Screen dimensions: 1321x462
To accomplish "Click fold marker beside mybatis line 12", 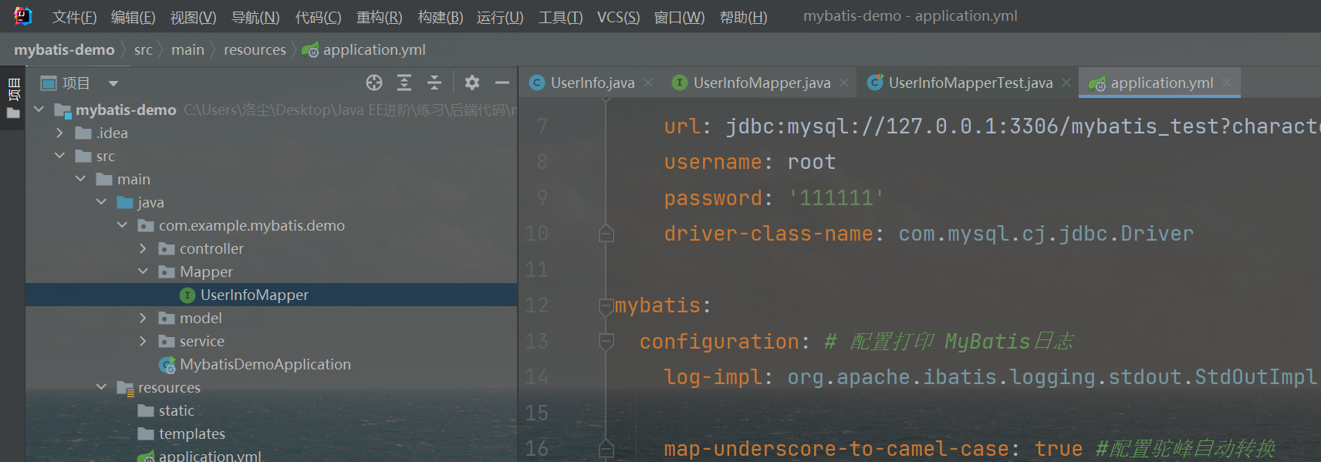I will [606, 305].
